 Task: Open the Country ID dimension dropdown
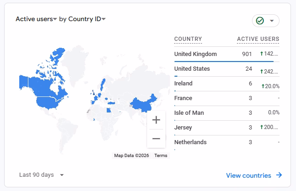pos(87,19)
